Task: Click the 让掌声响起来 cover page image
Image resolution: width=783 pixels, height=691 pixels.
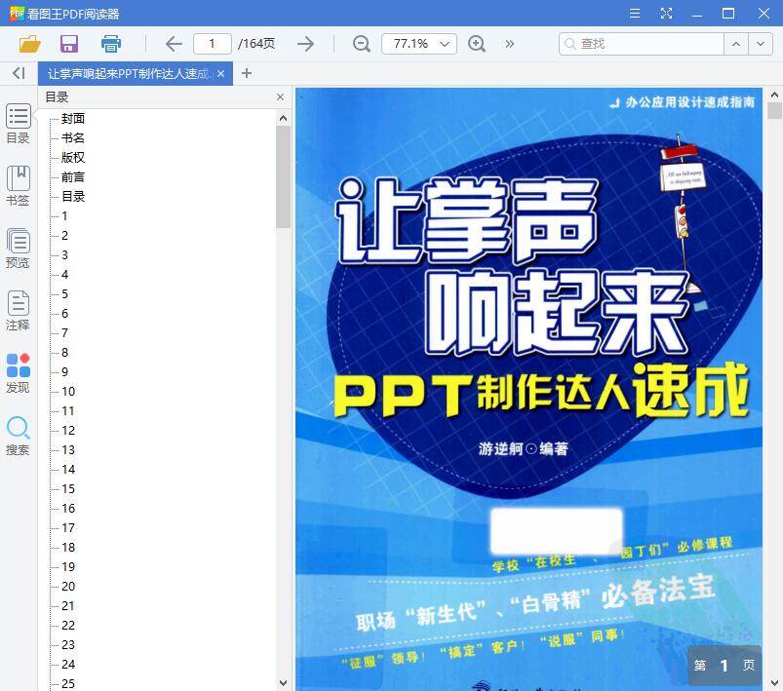Action: point(529,389)
